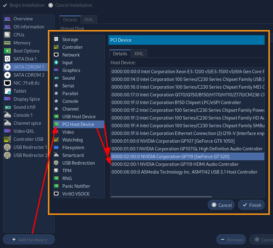Select Intel Ethernet Connection I219-V device
This screenshot has width=273, height=248.
tap(187, 133)
